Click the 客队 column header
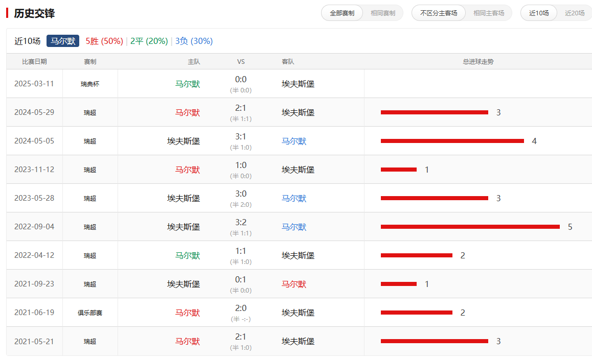Viewport: 592px width, 359px height. (288, 61)
